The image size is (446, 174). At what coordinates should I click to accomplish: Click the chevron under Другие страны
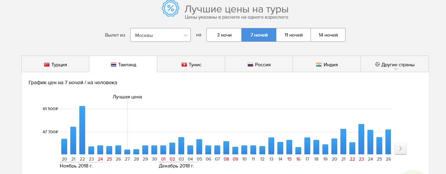[x=396, y=69]
